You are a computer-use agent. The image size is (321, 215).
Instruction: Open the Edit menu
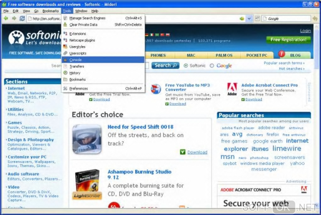(x=15, y=11)
